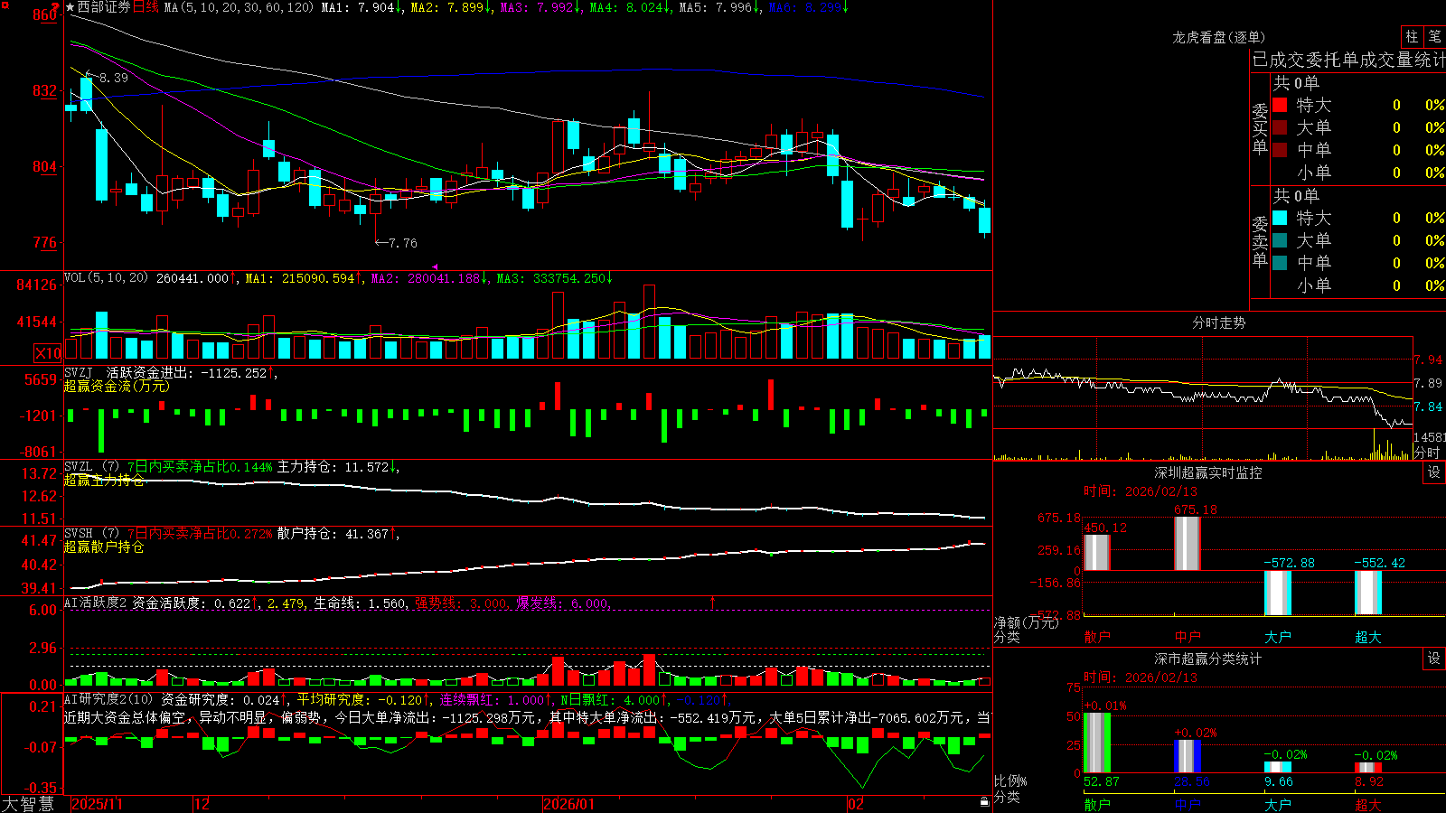Switch 龙虎看盘 to 柱 bar view
This screenshot has width=1446, height=813.
tap(1412, 37)
